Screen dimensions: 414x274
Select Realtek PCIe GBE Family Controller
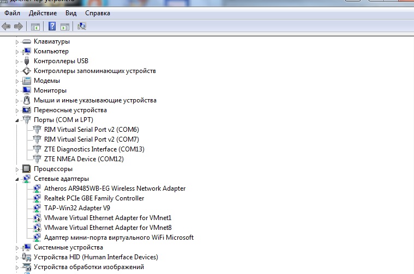[94, 198]
